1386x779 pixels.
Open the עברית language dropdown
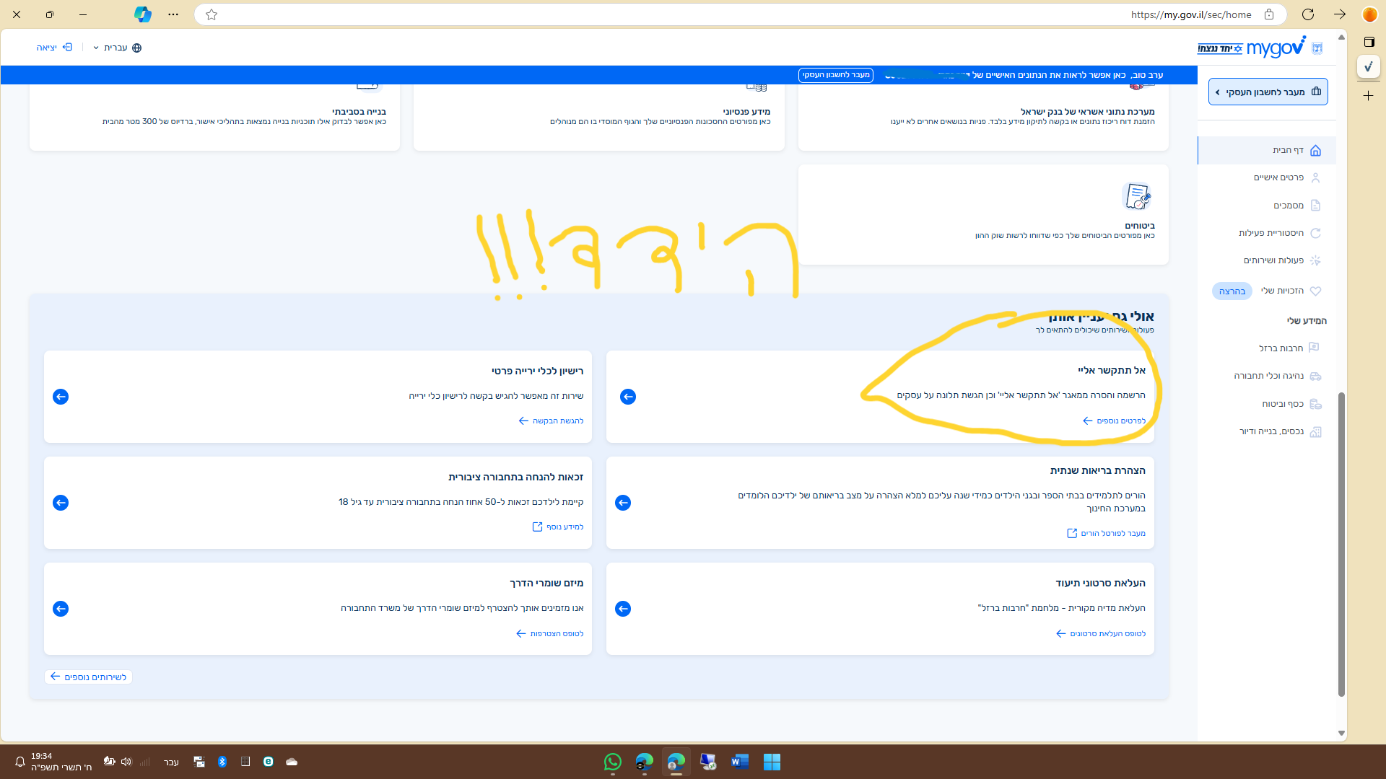point(117,48)
